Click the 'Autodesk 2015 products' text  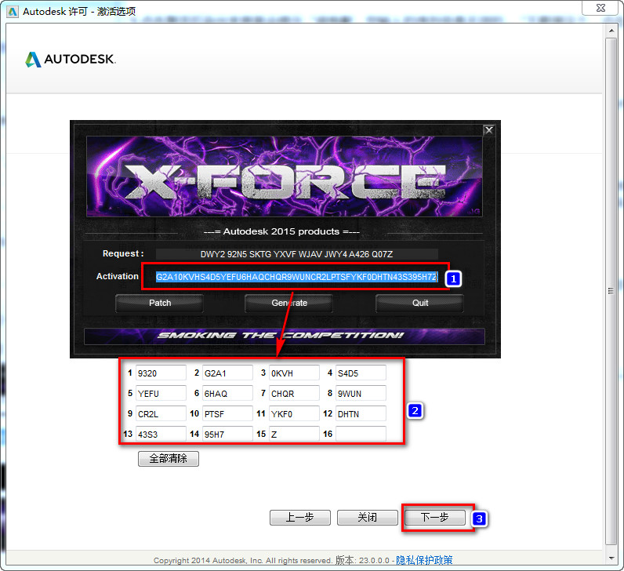(x=281, y=231)
